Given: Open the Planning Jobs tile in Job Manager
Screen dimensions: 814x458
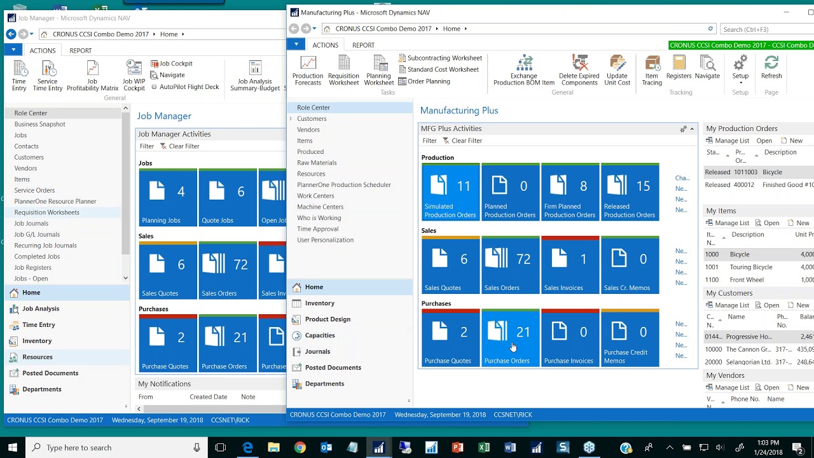Looking at the screenshot, I should (168, 198).
